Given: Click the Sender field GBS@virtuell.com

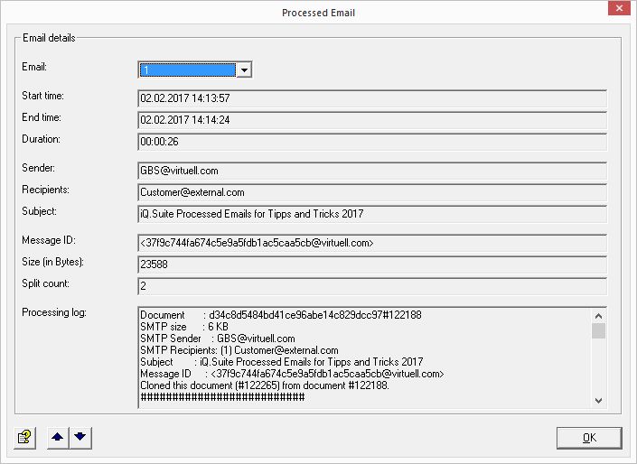Looking at the screenshot, I should click(370, 171).
